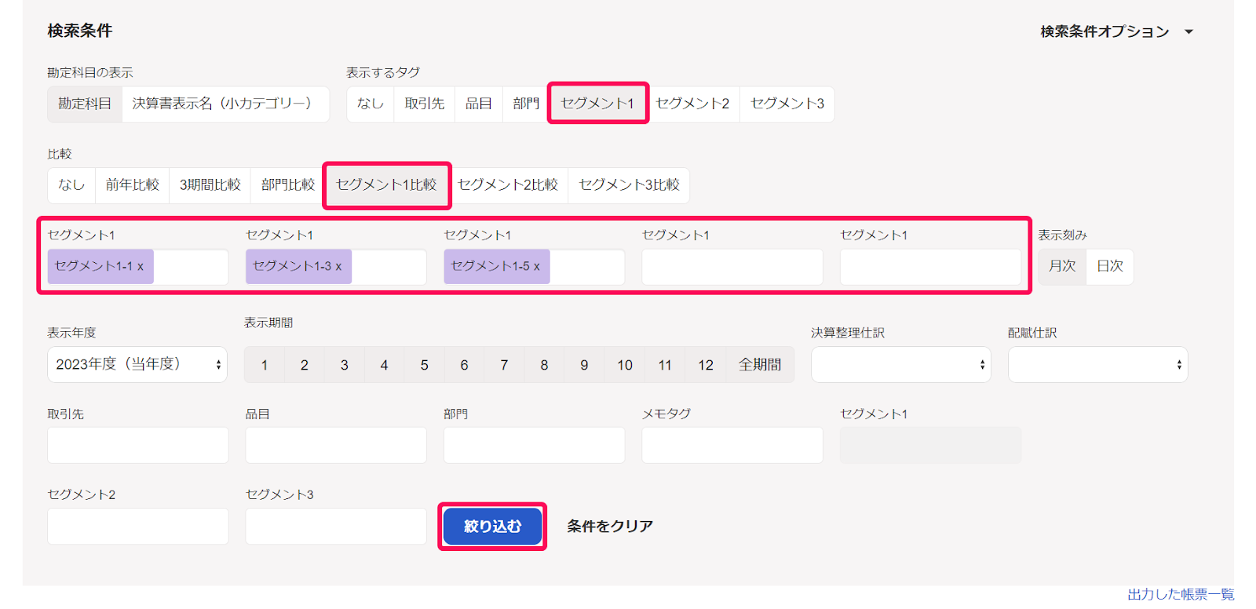Open 決算整理仕訳 dropdown

click(901, 365)
